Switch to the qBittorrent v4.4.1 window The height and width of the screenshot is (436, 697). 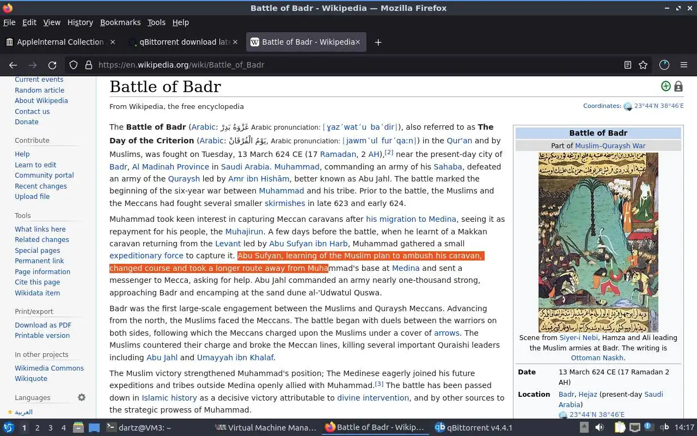[474, 427]
